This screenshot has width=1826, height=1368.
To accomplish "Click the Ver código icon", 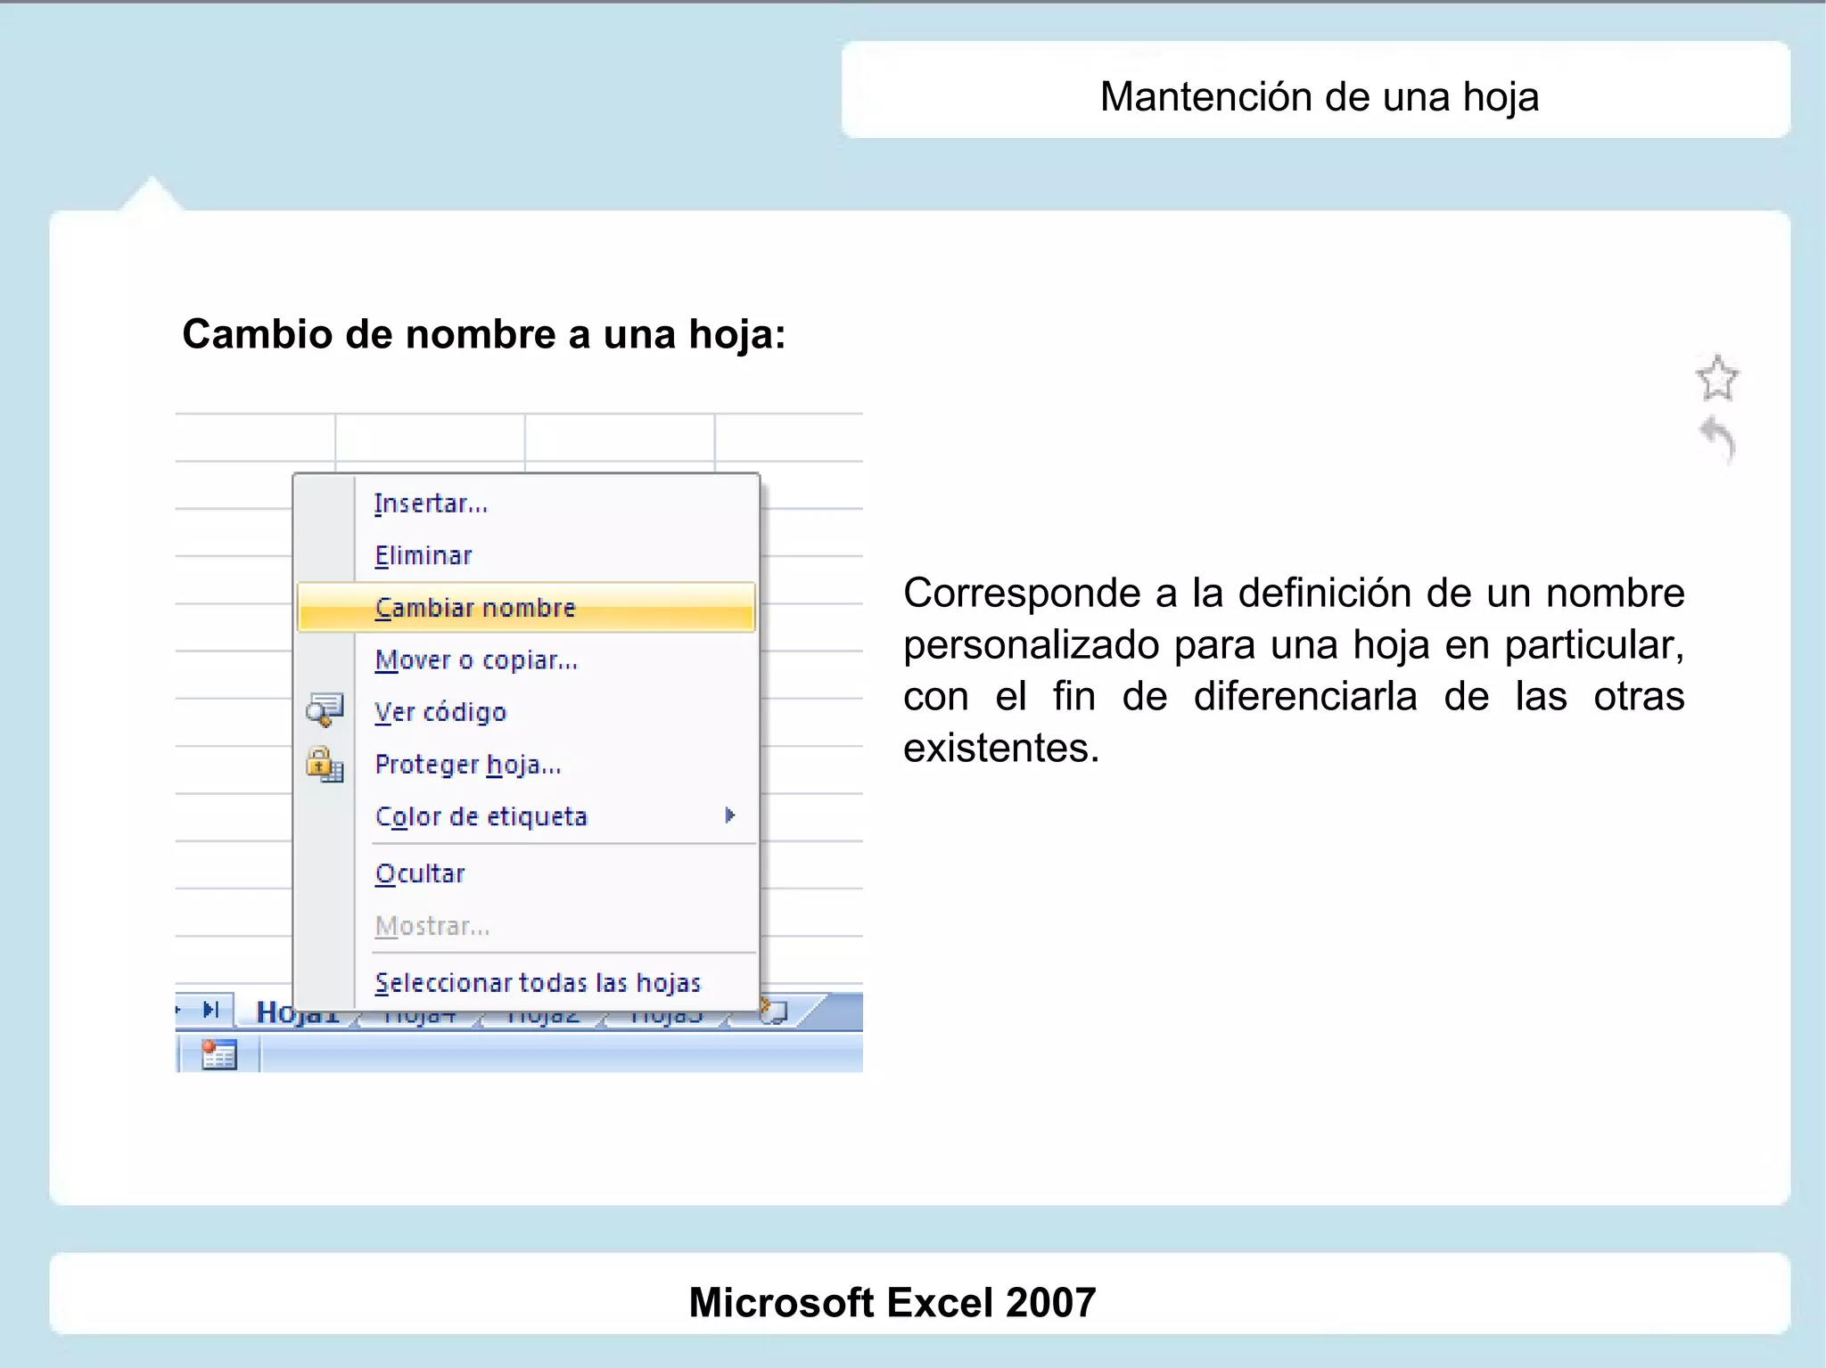I will point(325,710).
